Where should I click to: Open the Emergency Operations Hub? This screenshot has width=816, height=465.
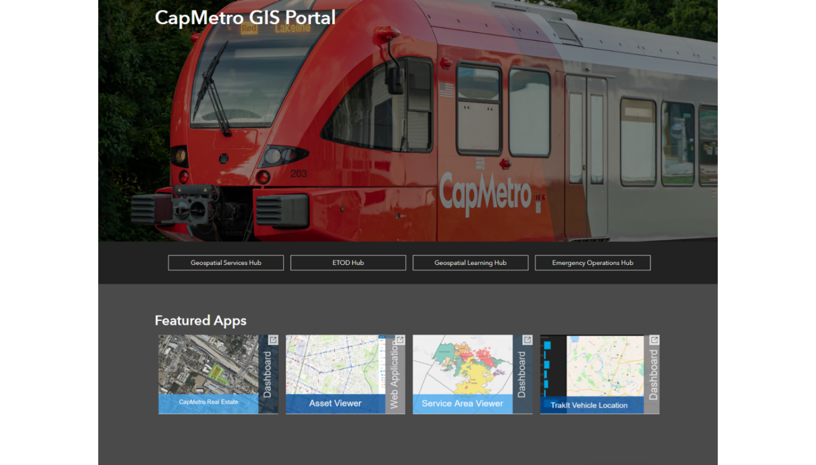[x=592, y=262]
